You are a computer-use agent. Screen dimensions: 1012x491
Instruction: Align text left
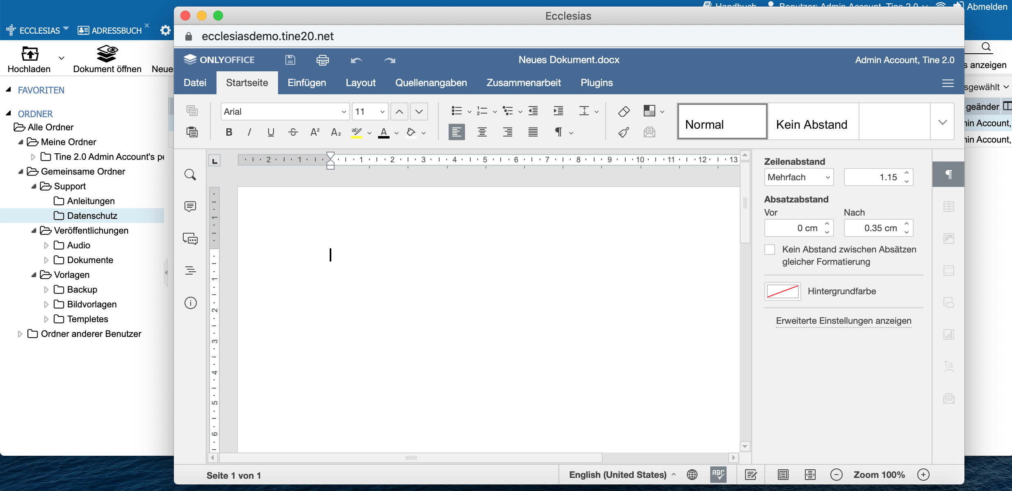456,132
